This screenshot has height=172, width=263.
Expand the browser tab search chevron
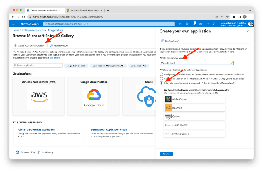[250, 10]
